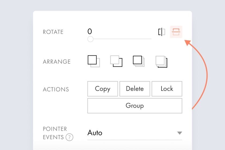Viewport: 225px width, 150px height.
Task: Bring element forward one layer
Action: tap(94, 61)
